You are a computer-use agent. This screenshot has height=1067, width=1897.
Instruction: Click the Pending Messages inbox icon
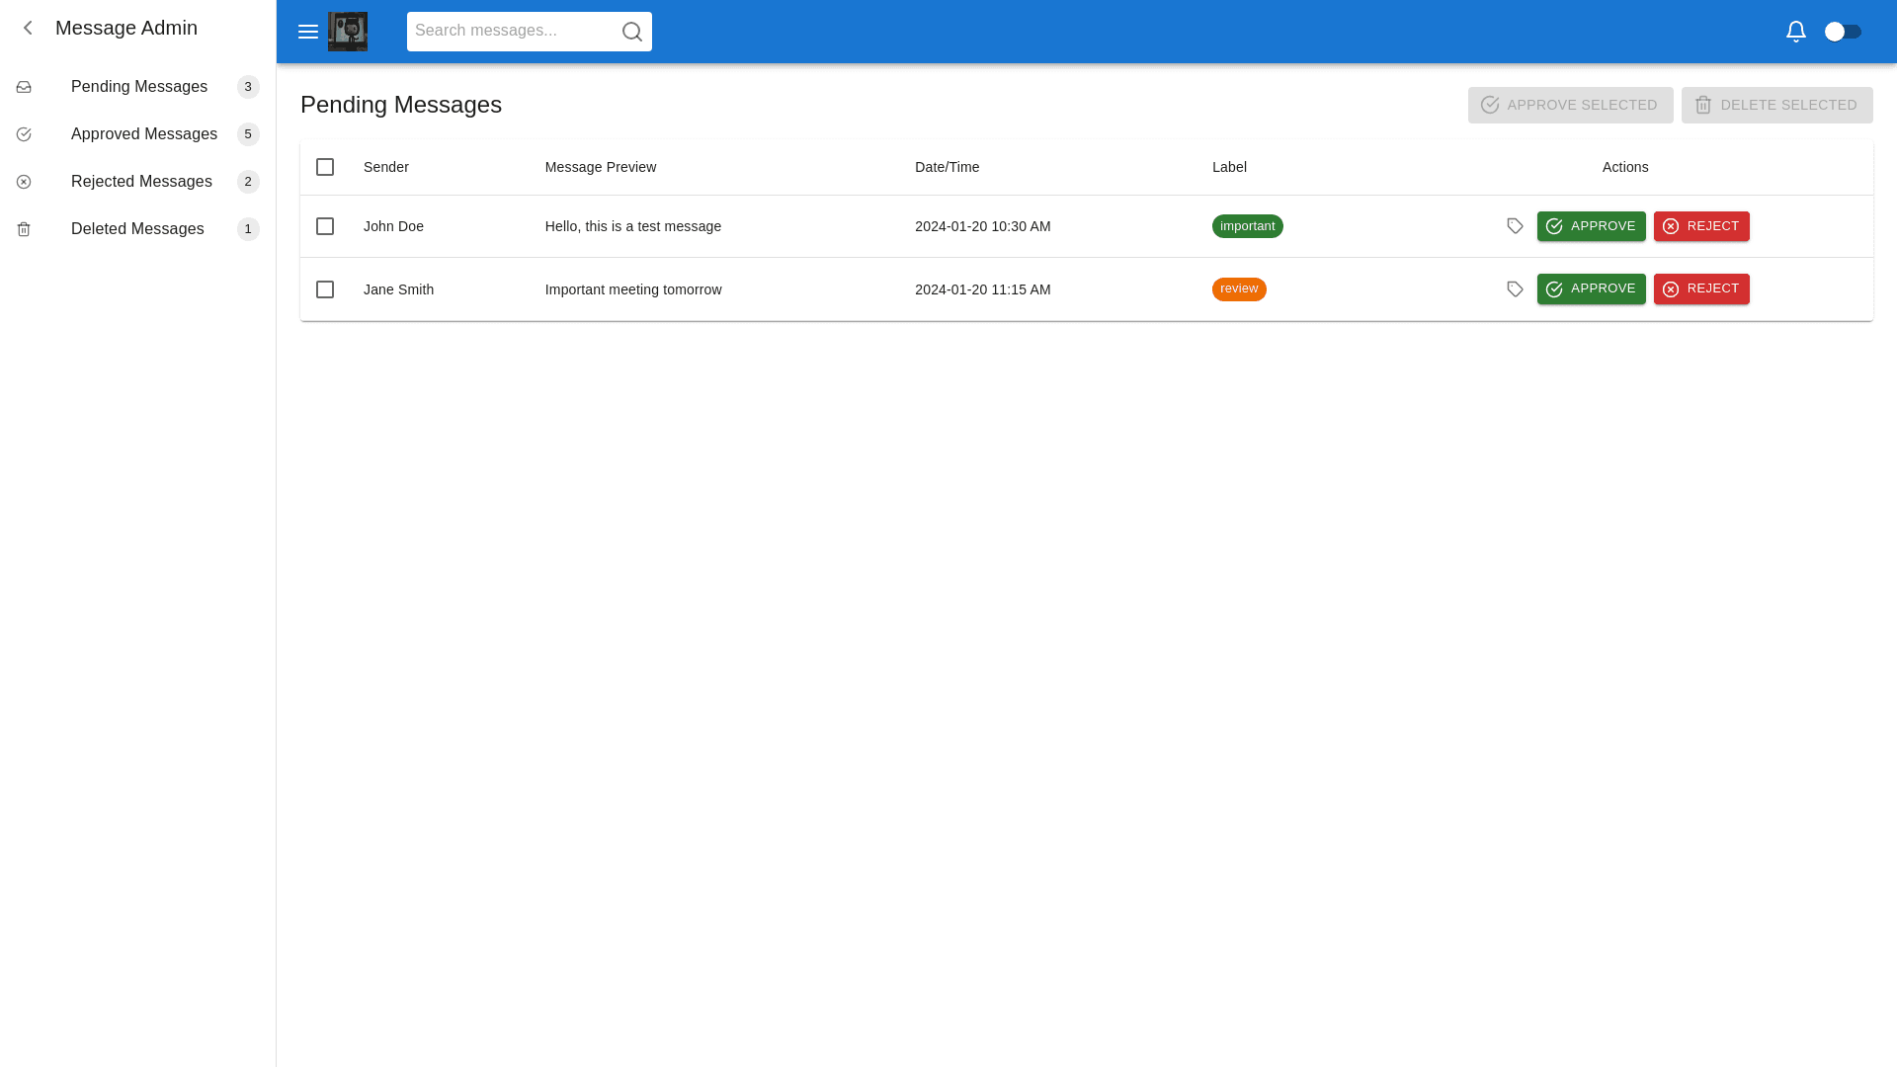coord(24,87)
